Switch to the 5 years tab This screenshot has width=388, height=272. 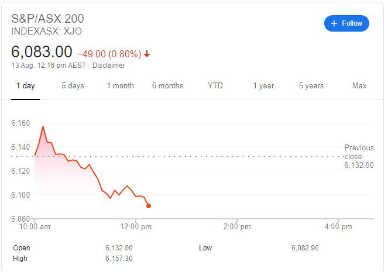[x=311, y=86]
